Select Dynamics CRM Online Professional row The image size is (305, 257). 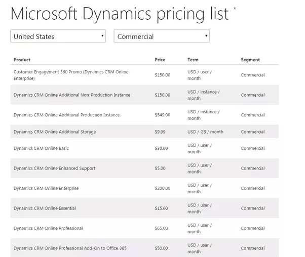point(48,228)
